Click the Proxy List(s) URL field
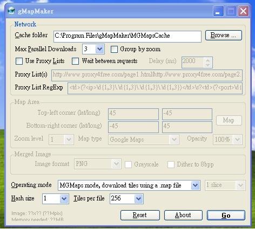 tap(147, 75)
